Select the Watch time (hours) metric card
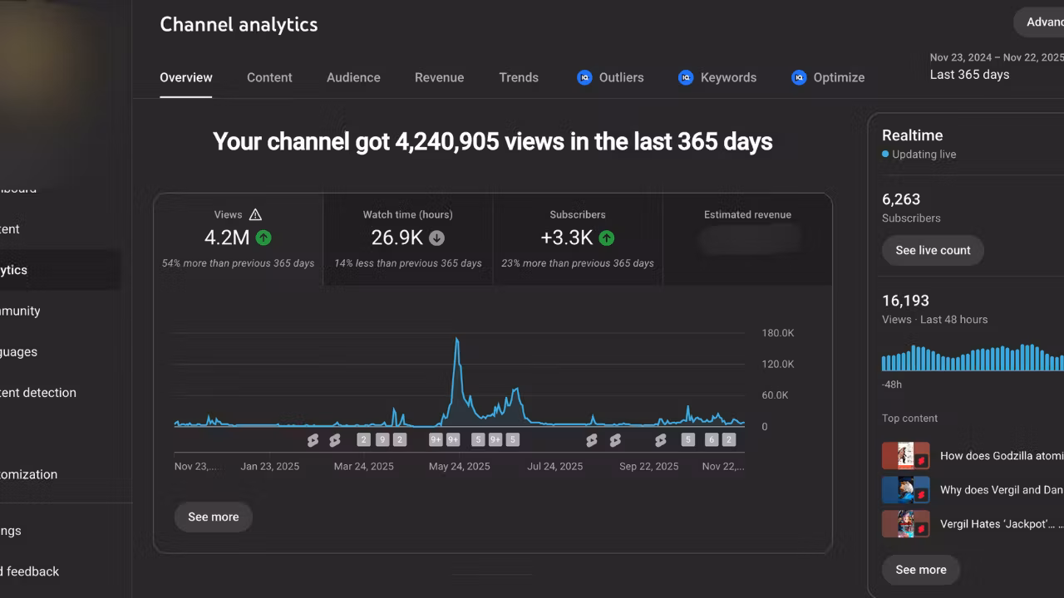Viewport: 1064px width, 598px height. pyautogui.click(x=407, y=239)
